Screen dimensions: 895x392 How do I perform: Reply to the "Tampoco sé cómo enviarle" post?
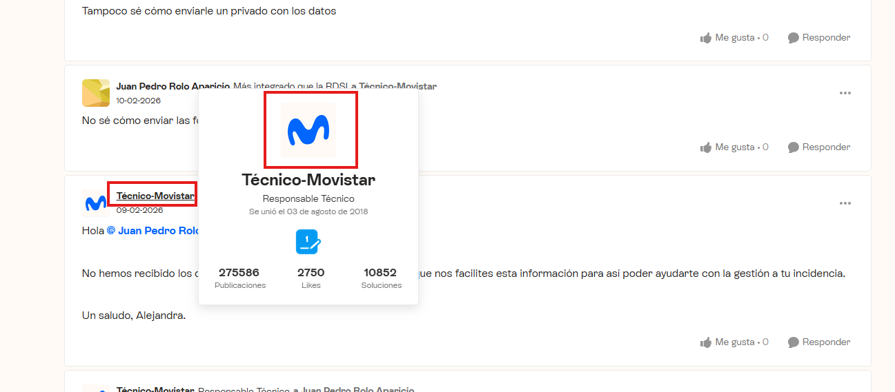click(819, 38)
